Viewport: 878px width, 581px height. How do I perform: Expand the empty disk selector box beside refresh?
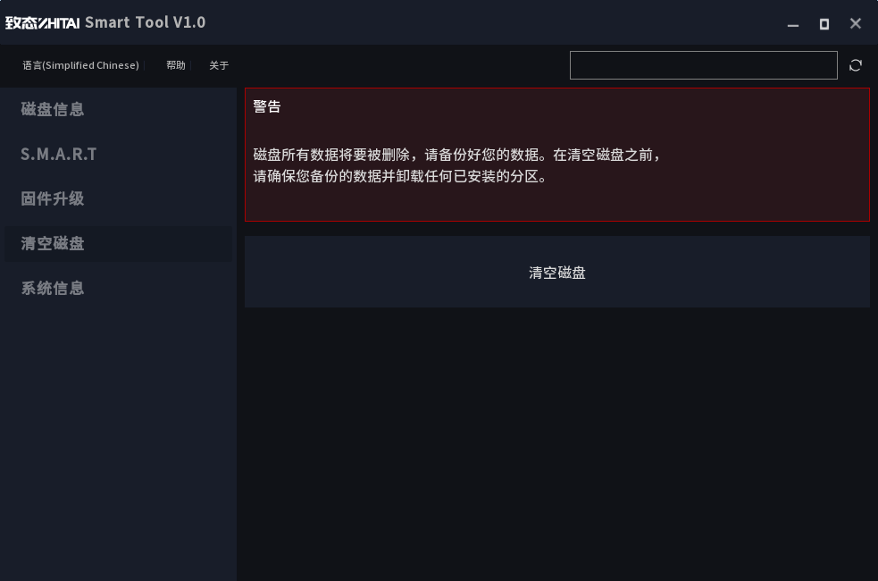[703, 65]
